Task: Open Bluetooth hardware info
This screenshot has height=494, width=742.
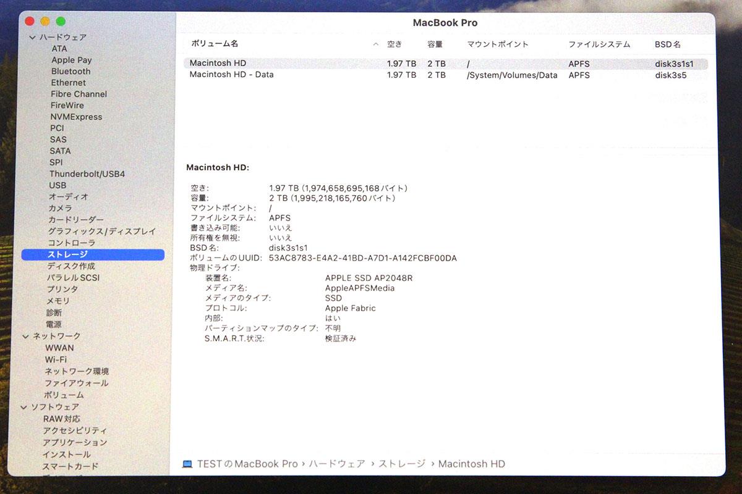Action: [x=70, y=71]
